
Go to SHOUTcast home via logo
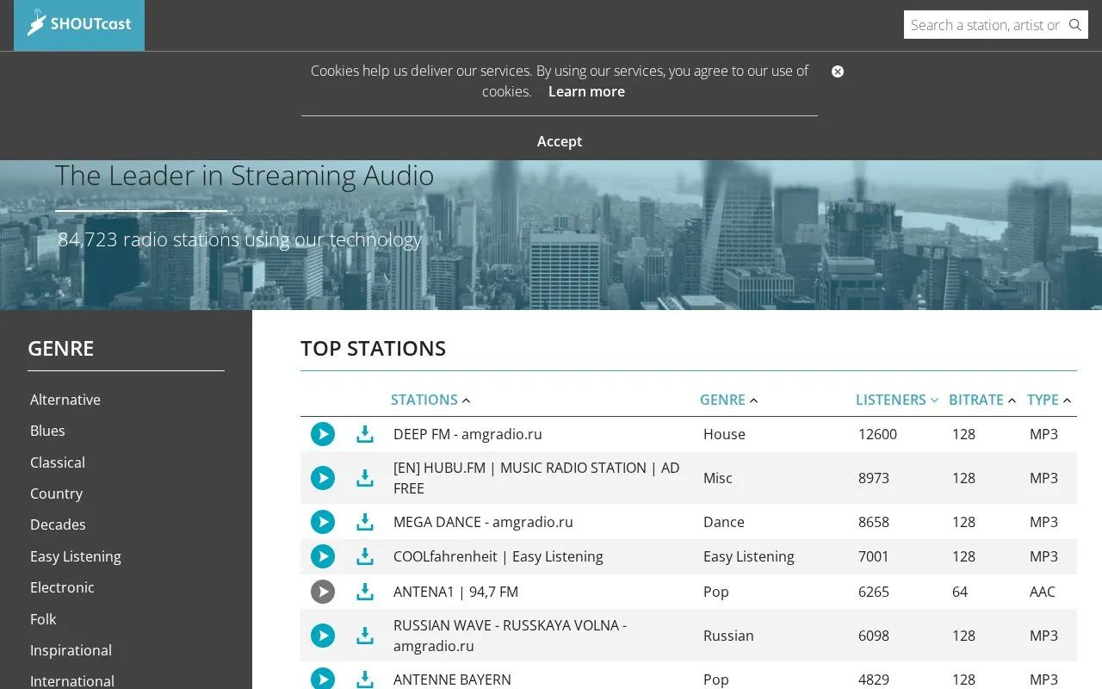pos(79,25)
